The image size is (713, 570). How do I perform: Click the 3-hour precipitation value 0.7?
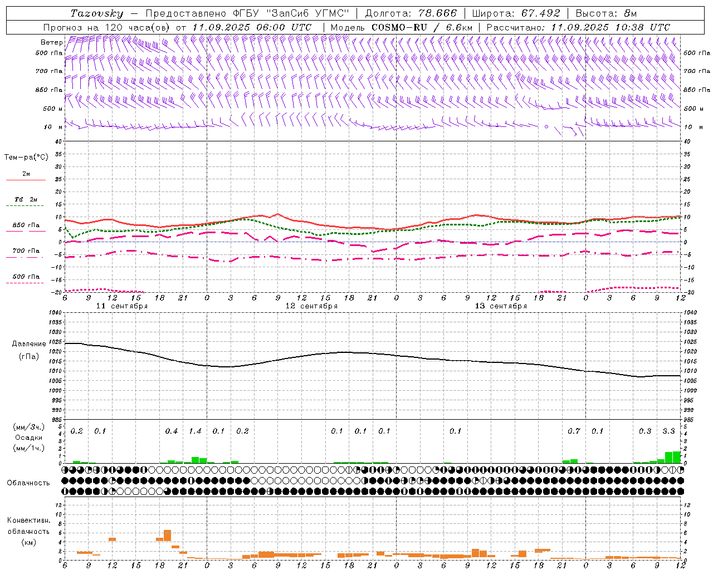click(x=574, y=431)
